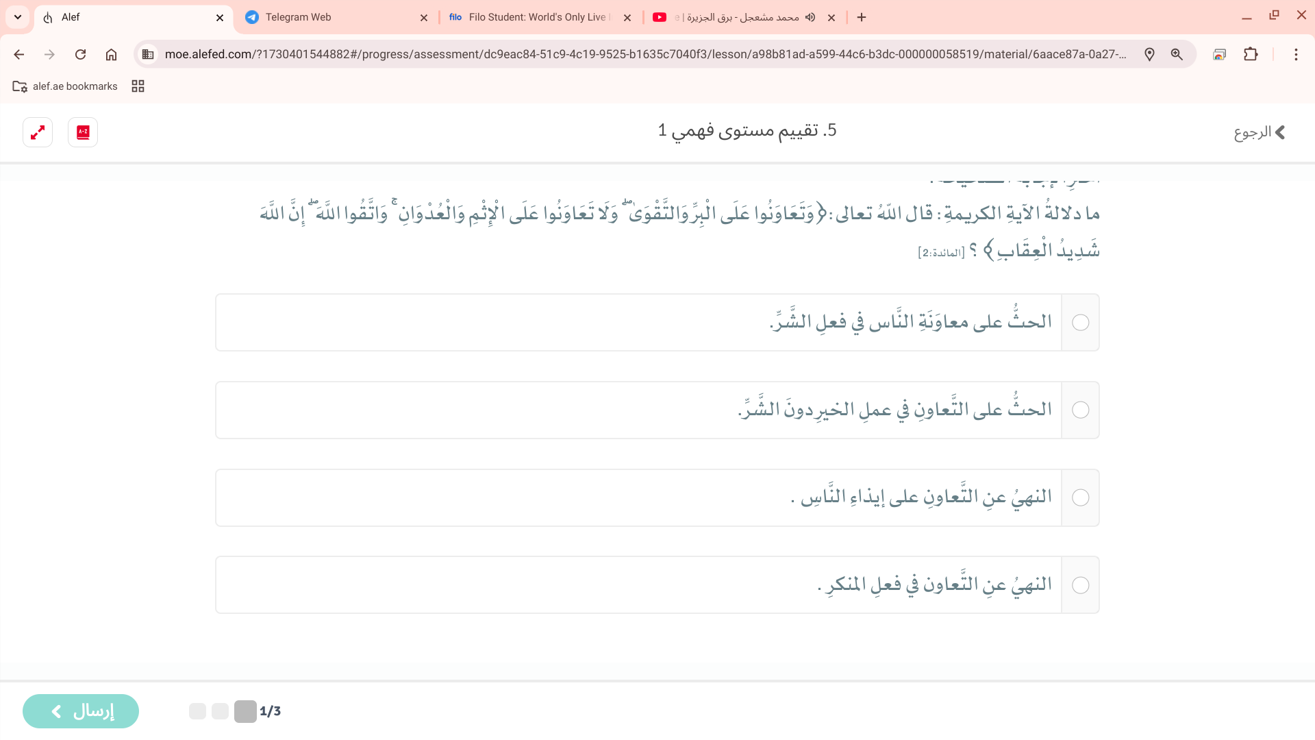Select the second answer option radio button
The image size is (1315, 740).
coord(1080,410)
